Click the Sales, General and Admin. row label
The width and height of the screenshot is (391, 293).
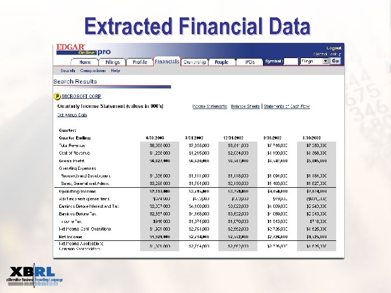coord(85,183)
